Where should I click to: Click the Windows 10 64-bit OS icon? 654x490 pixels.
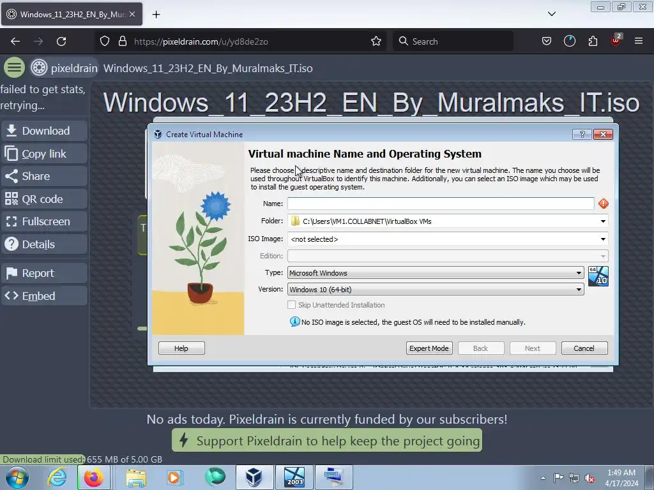[x=598, y=276]
